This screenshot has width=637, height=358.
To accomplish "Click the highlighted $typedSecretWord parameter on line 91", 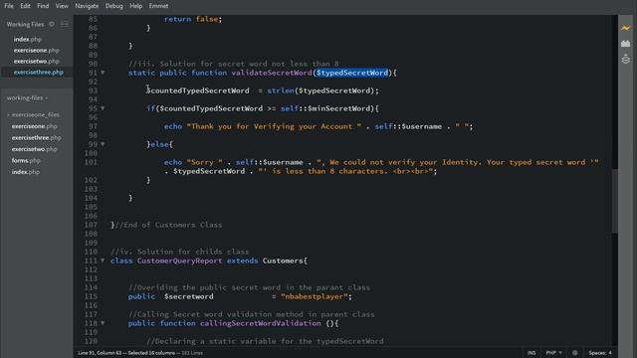I will pos(352,73).
